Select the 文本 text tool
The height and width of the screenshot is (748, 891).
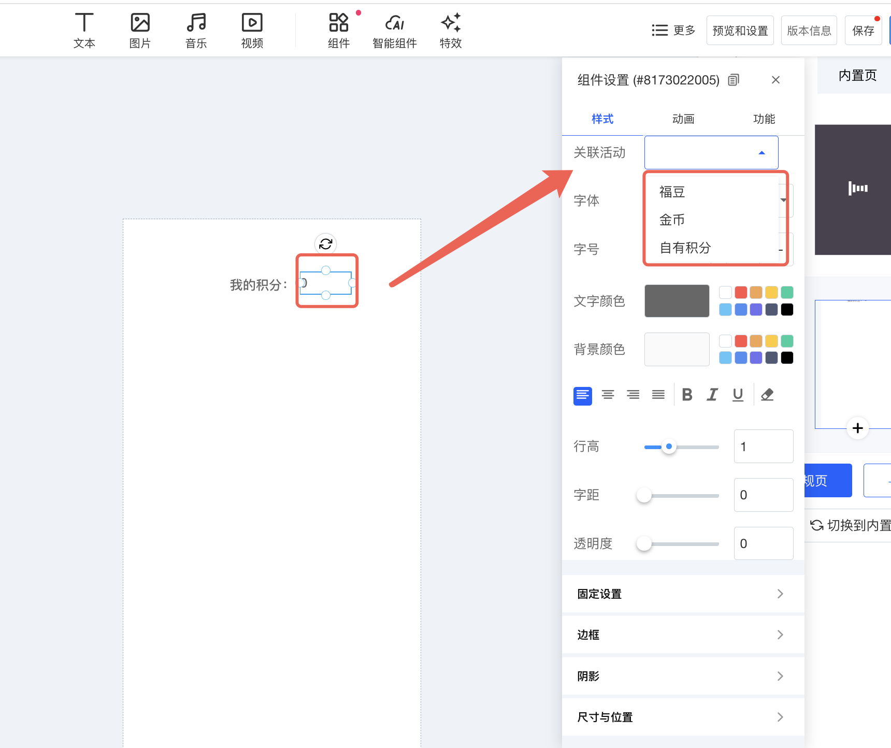tap(84, 31)
